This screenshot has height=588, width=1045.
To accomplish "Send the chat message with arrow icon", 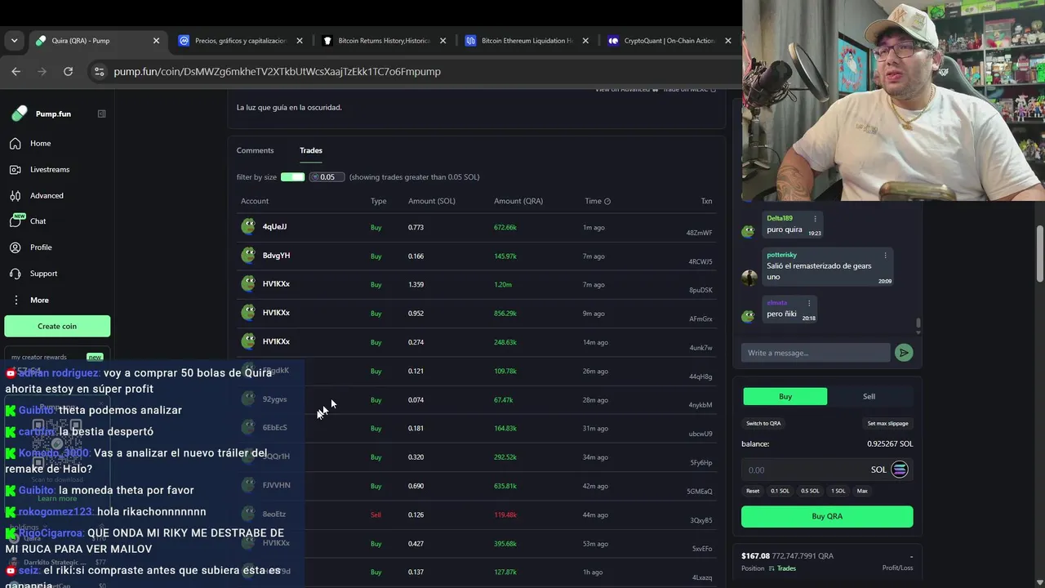I will (904, 353).
